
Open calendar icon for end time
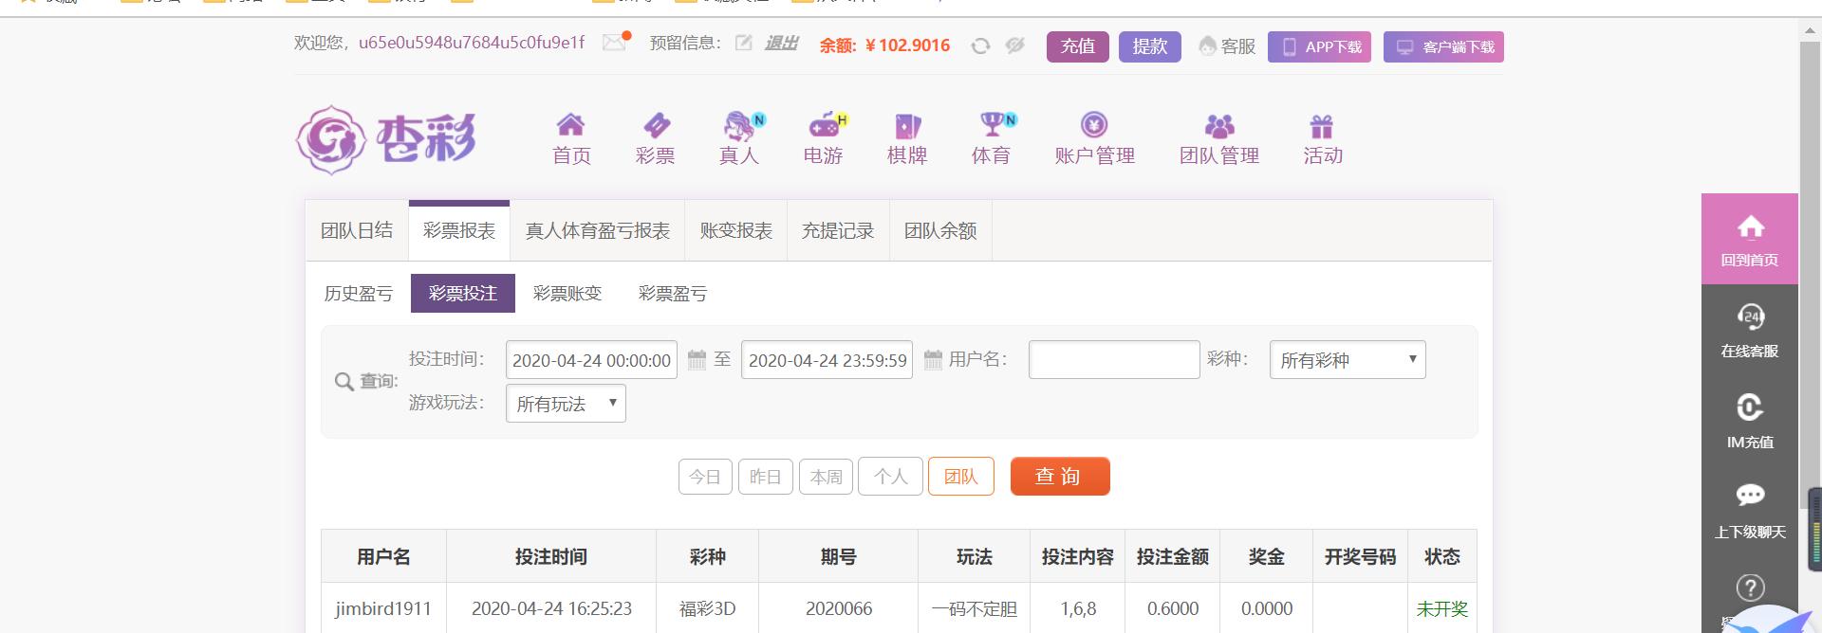tap(933, 360)
